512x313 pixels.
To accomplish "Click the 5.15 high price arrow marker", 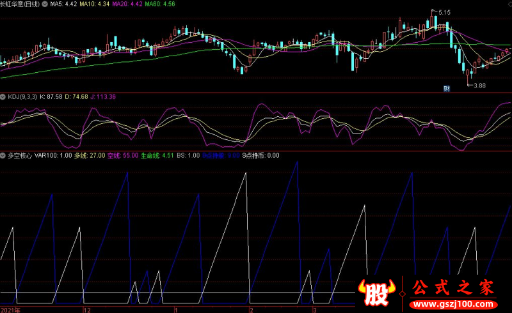I will (x=440, y=12).
